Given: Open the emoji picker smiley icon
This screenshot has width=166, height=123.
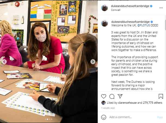Looking at the screenshot, I should (x=104, y=117).
